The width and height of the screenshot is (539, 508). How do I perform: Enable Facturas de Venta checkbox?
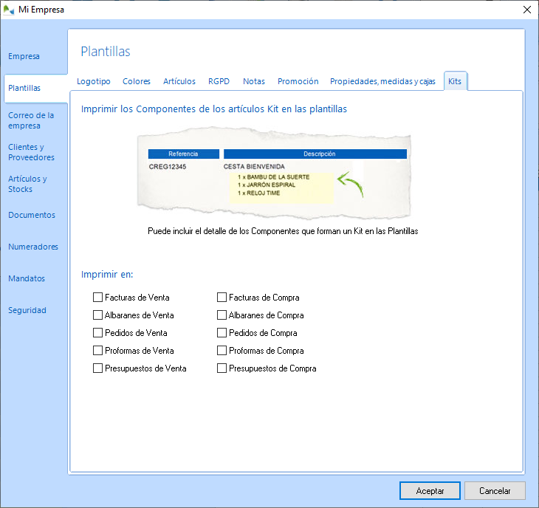[x=98, y=298]
